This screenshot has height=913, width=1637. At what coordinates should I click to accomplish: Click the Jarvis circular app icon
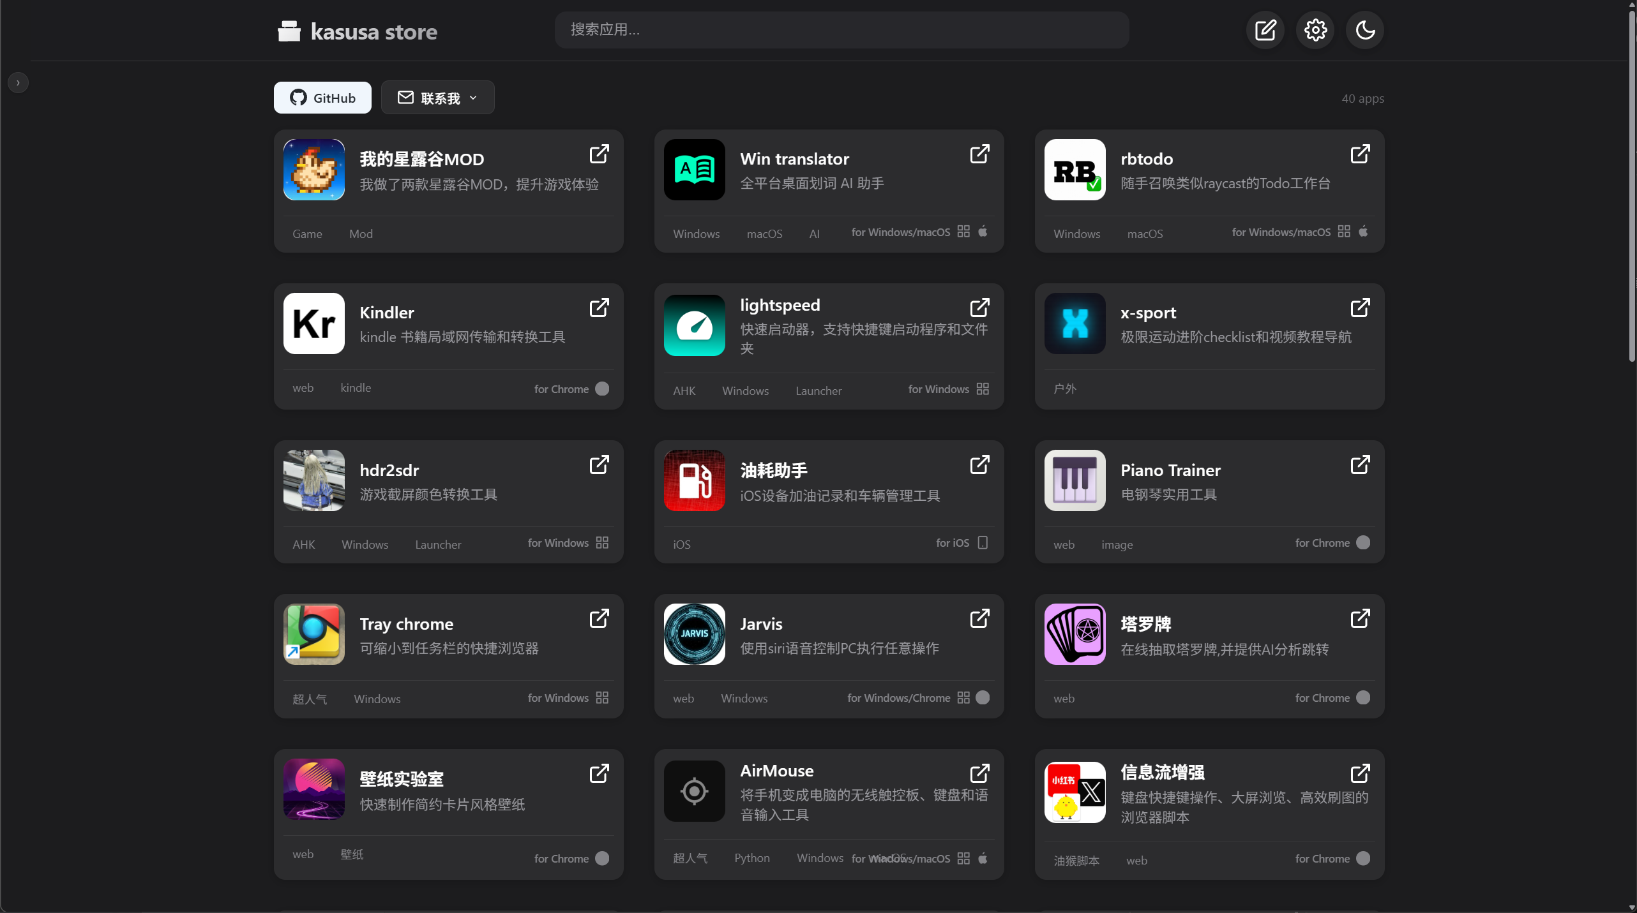[x=695, y=634]
